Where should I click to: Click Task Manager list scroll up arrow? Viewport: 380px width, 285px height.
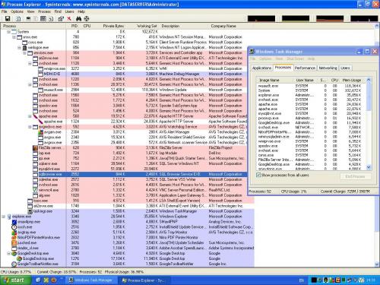369,80
